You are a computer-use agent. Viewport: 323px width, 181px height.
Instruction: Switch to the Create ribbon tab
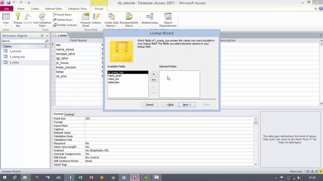(35, 9)
